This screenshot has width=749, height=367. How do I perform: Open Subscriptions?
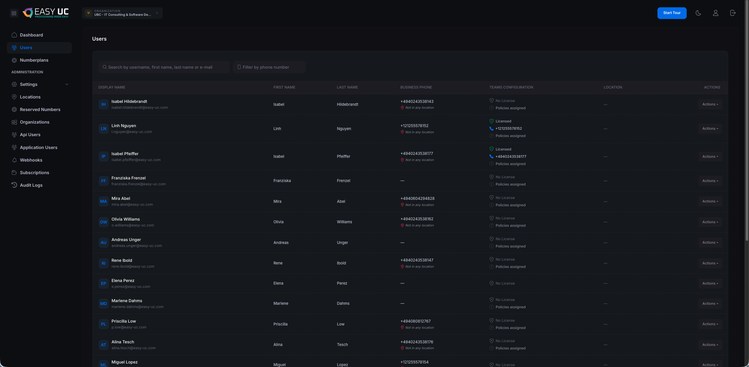coord(39,173)
